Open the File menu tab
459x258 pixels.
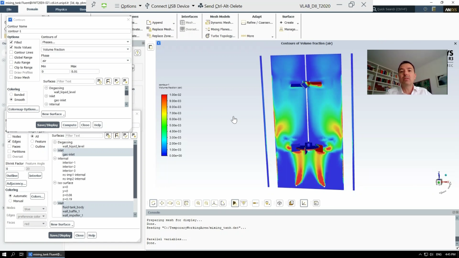click(x=9, y=9)
